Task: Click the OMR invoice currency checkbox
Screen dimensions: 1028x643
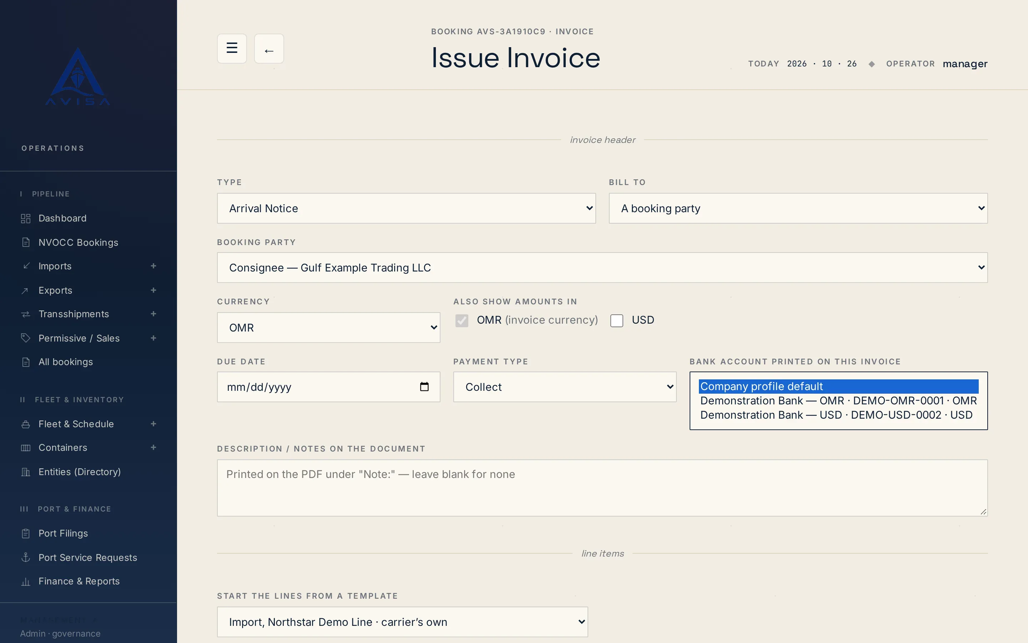Action: [x=462, y=321]
